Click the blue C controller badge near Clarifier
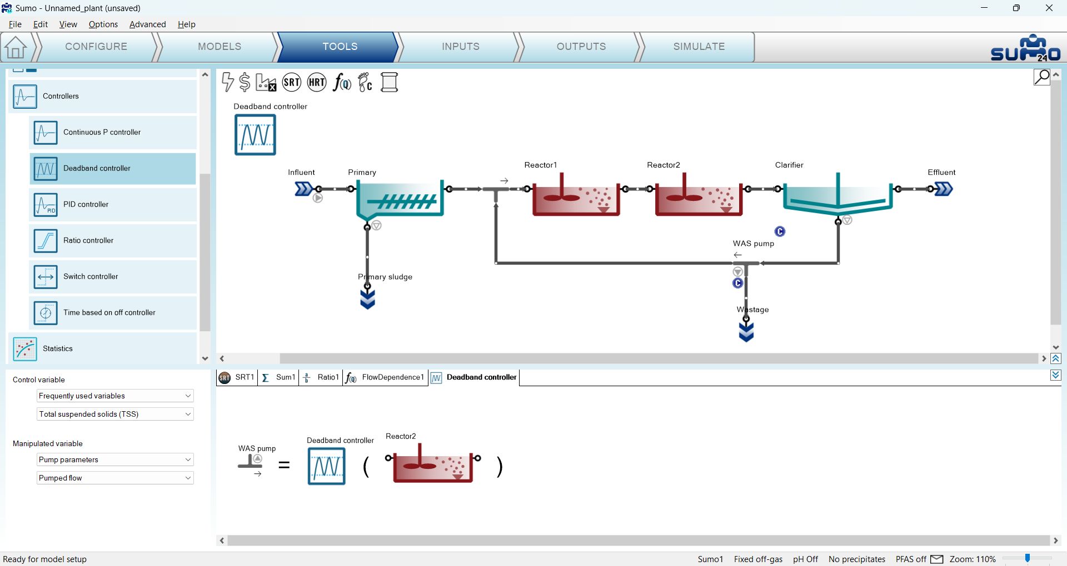Screen dimensions: 1067x566 [x=780, y=231]
